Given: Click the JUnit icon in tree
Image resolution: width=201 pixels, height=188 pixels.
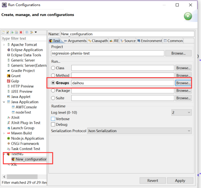Looking at the screenshot, I should tap(9, 117).
